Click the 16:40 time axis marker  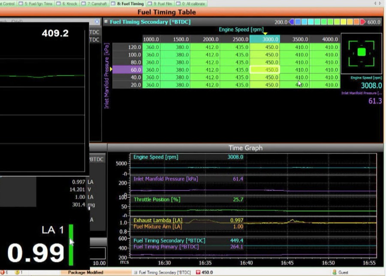point(246,263)
